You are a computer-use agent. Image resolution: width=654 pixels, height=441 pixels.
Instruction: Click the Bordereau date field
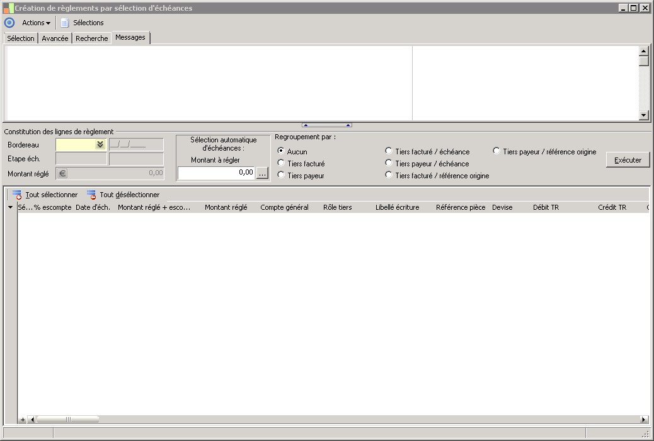(136, 144)
